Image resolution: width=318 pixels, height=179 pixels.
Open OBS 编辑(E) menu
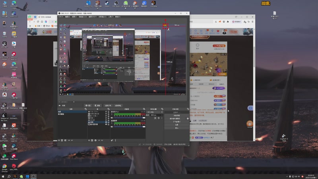point(67,17)
